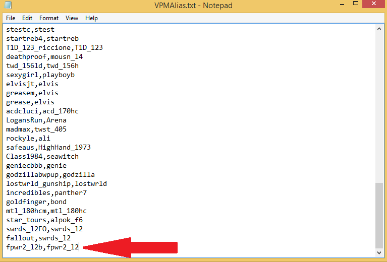Click the title 'VPMAlias.txt - Notepad'
The width and height of the screenshot is (387, 262).
[x=194, y=6]
